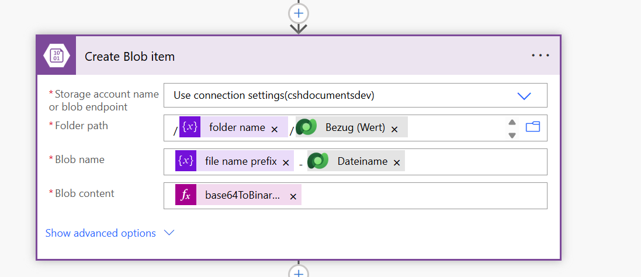The height and width of the screenshot is (277, 641).
Task: Click the fx expression icon in Blob content
Action: coord(186,196)
